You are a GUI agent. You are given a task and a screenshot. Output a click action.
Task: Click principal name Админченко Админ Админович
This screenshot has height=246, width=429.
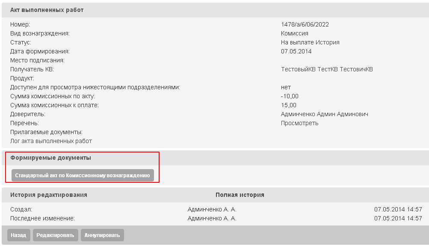(324, 114)
